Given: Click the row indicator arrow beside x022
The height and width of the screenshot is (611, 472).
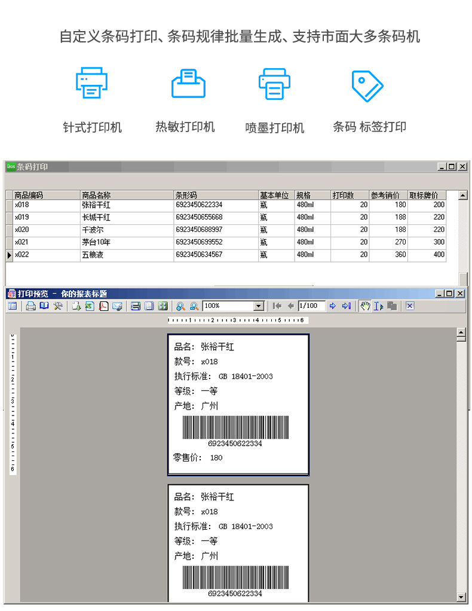Looking at the screenshot, I should (10, 255).
